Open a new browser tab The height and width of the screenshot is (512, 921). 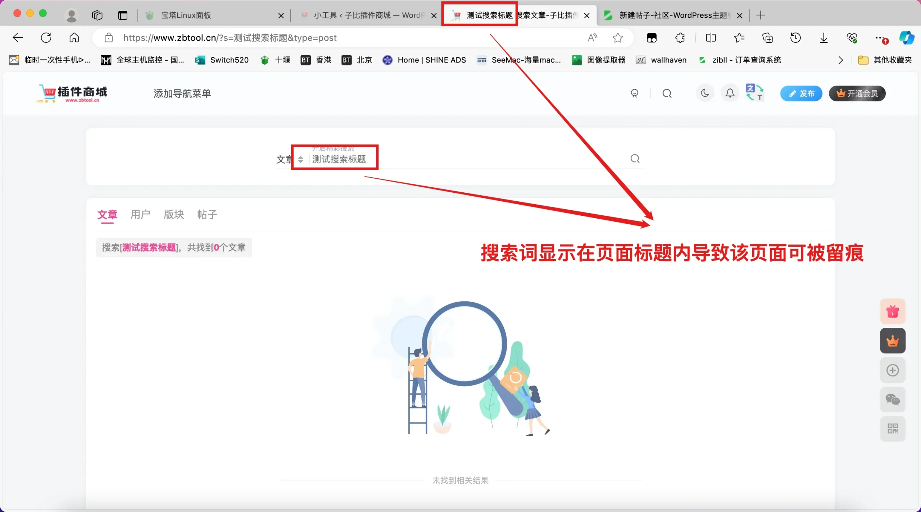761,15
